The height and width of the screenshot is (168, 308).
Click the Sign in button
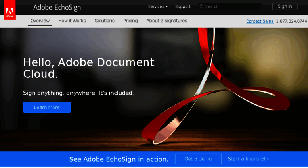tap(285, 6)
